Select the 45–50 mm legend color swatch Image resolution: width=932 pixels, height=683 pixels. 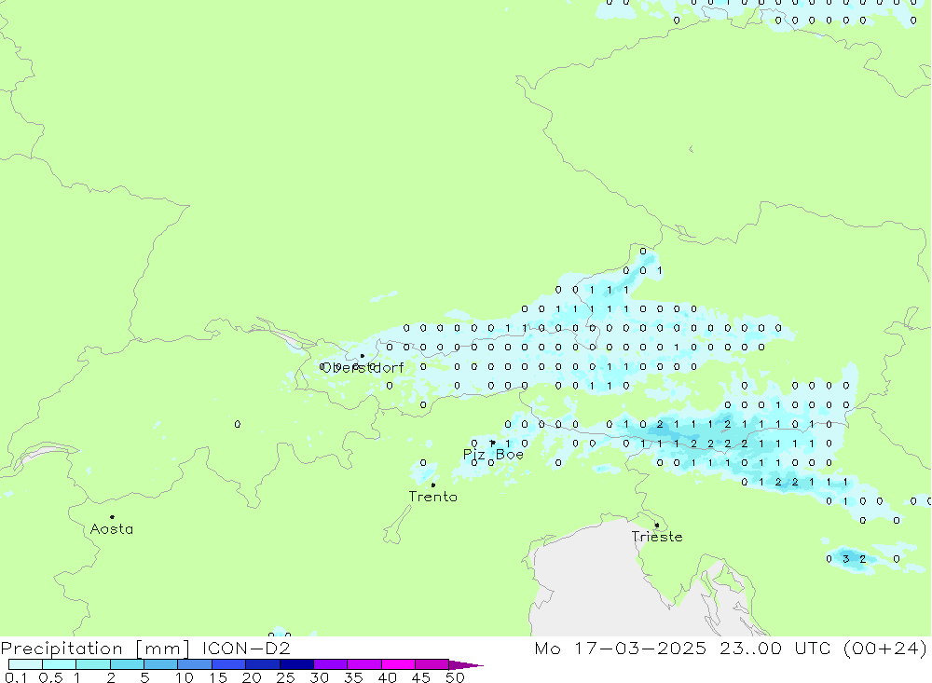(x=432, y=664)
